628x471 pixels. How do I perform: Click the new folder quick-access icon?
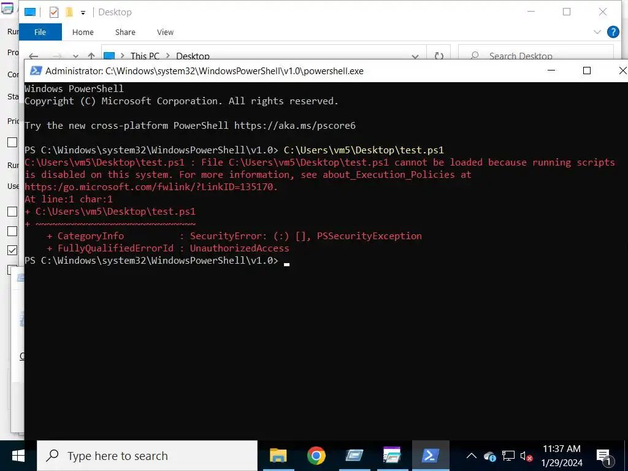tap(69, 12)
